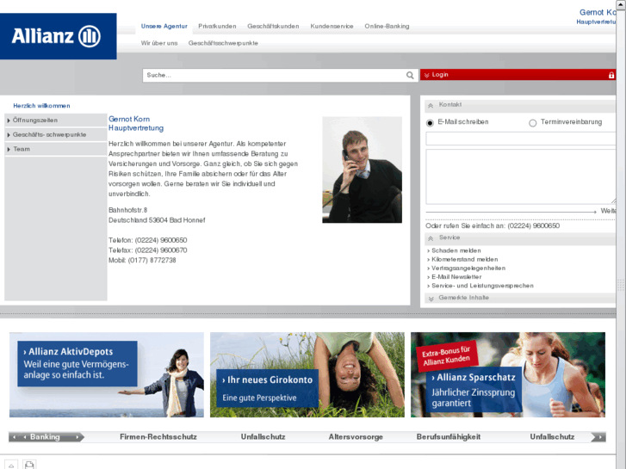The height and width of the screenshot is (469, 626).
Task: Open E-Mail Newsletter link
Action: [456, 277]
